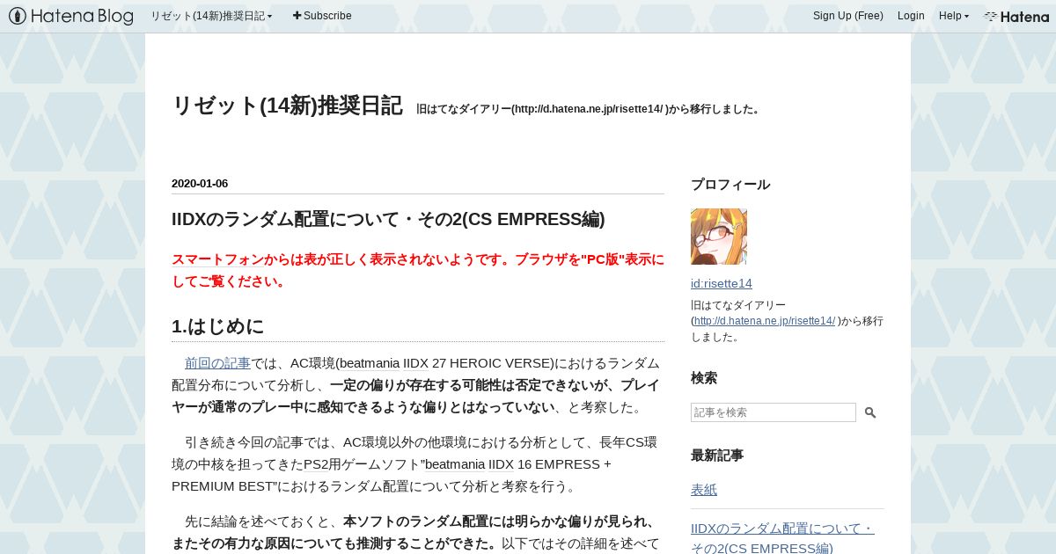Subscribe to this blog
The height and width of the screenshot is (554, 1056).
(322, 16)
